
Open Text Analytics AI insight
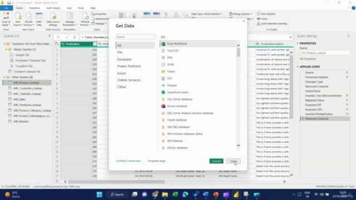click(266, 14)
